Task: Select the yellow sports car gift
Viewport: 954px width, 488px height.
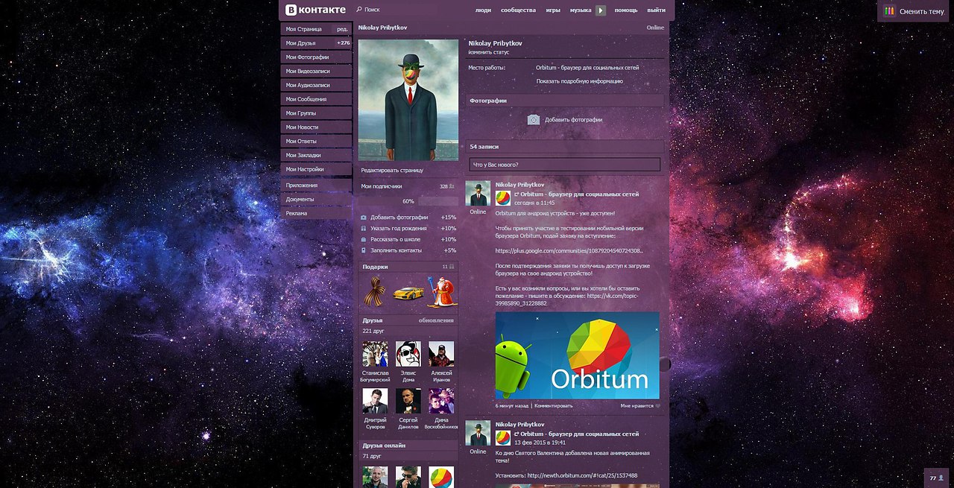Action: pyautogui.click(x=408, y=293)
